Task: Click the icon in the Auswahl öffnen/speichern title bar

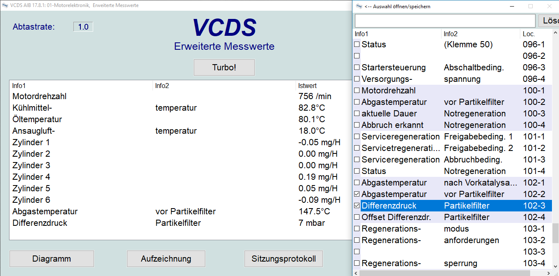Action: (359, 6)
